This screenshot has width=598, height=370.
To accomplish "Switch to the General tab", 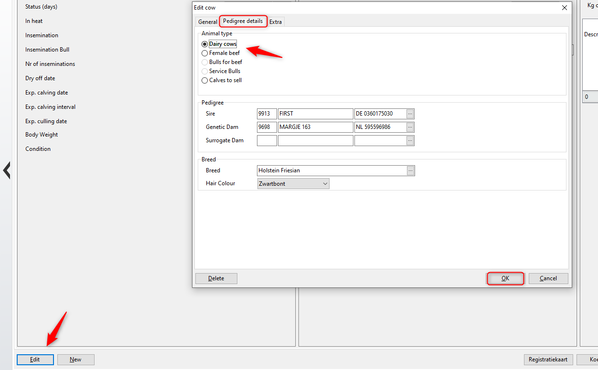I will pos(208,22).
